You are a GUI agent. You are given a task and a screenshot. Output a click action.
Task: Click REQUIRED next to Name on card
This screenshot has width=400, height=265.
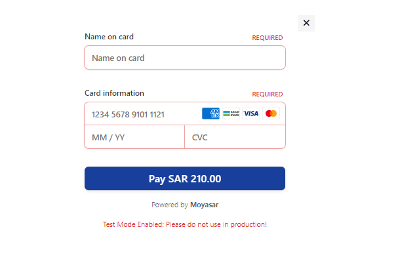pyautogui.click(x=268, y=38)
